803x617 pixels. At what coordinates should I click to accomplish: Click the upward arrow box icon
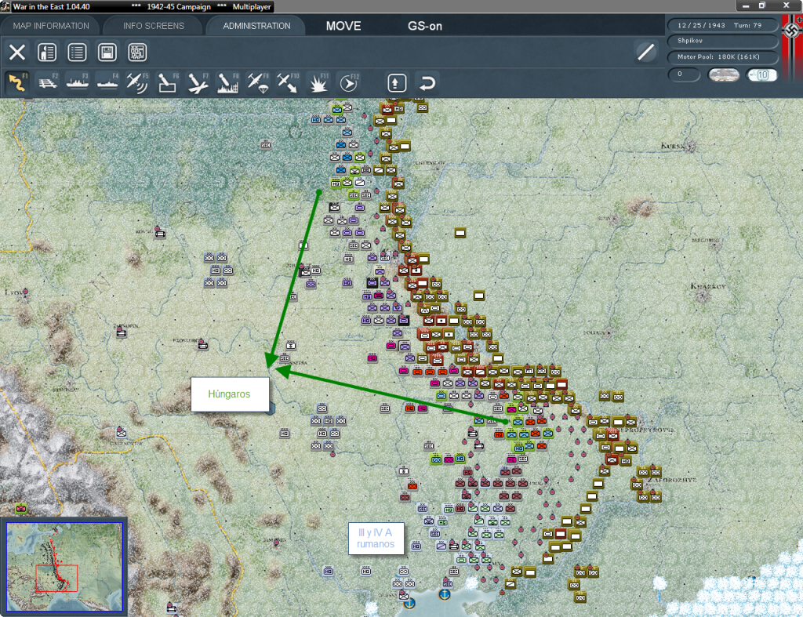click(x=397, y=83)
